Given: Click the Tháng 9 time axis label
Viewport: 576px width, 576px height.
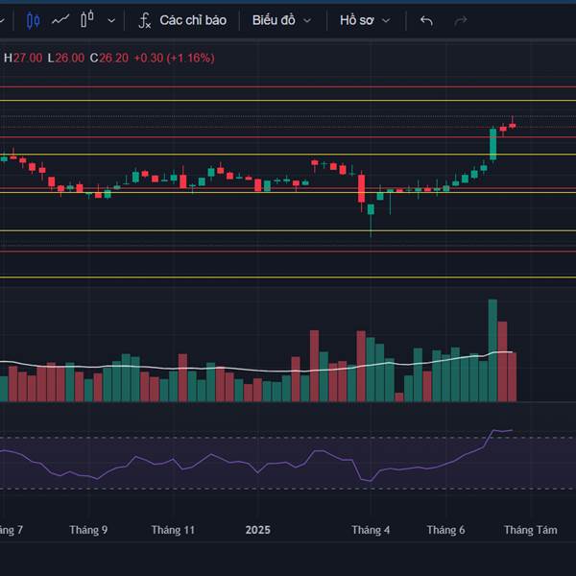Looking at the screenshot, I should pyautogui.click(x=88, y=530).
